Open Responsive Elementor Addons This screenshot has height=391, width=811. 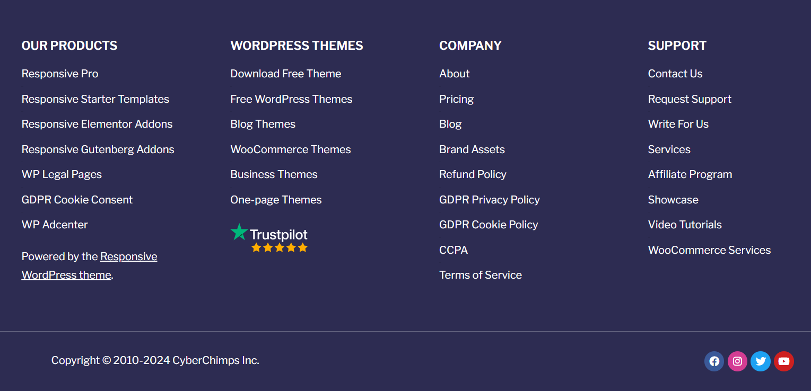click(x=97, y=124)
